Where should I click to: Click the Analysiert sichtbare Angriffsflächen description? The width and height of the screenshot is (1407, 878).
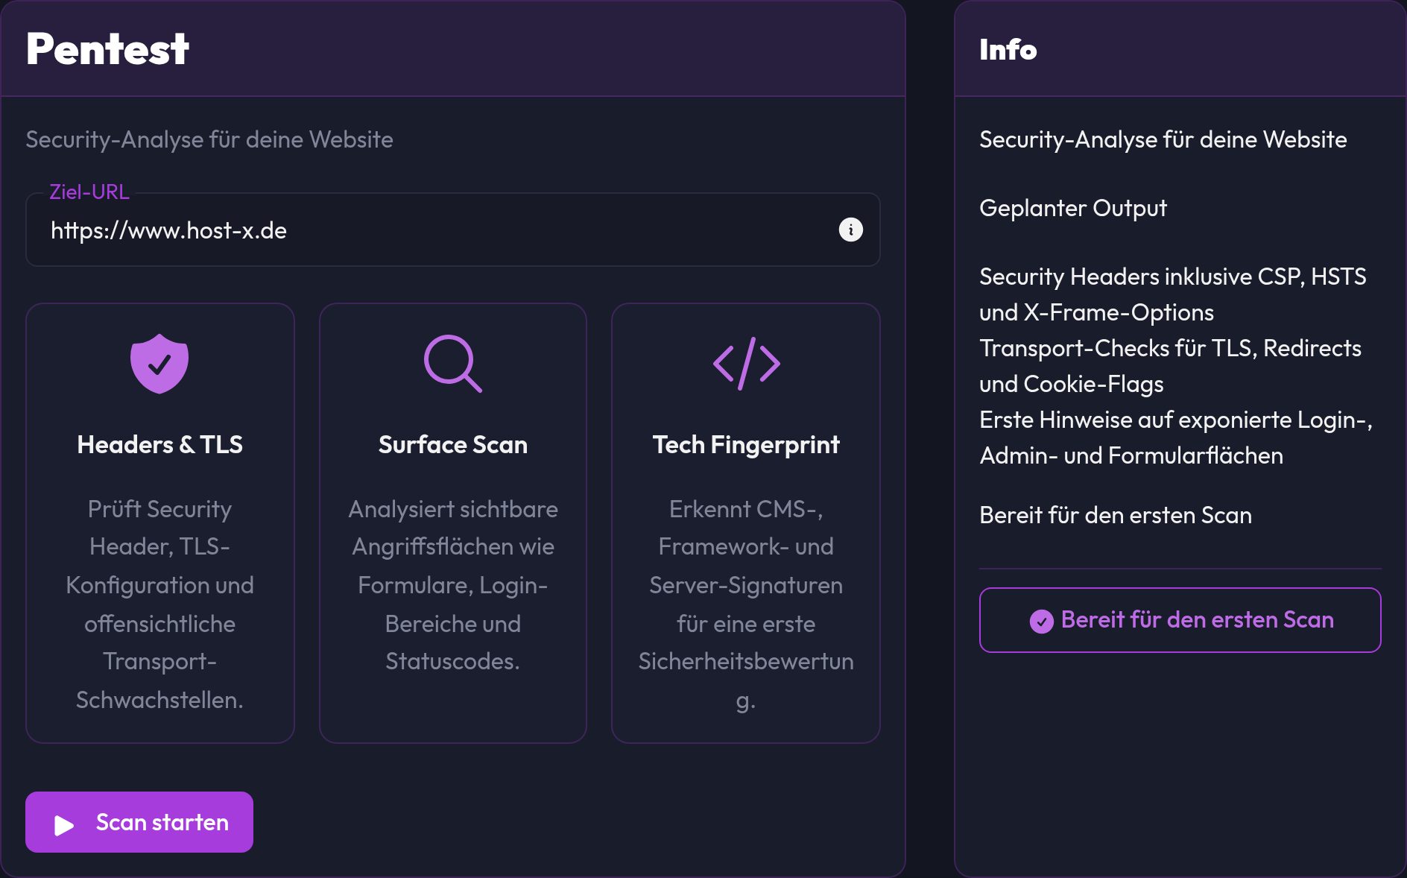[453, 584]
